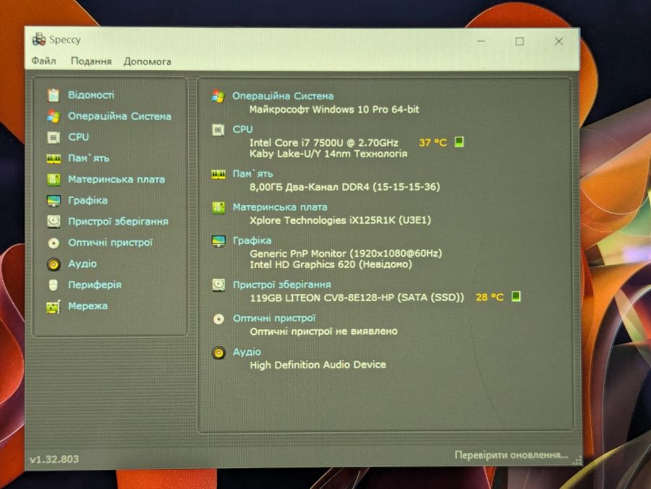Image resolution: width=651 pixels, height=489 pixels.
Task: Click motherboard icon in summary panel
Action: click(218, 207)
